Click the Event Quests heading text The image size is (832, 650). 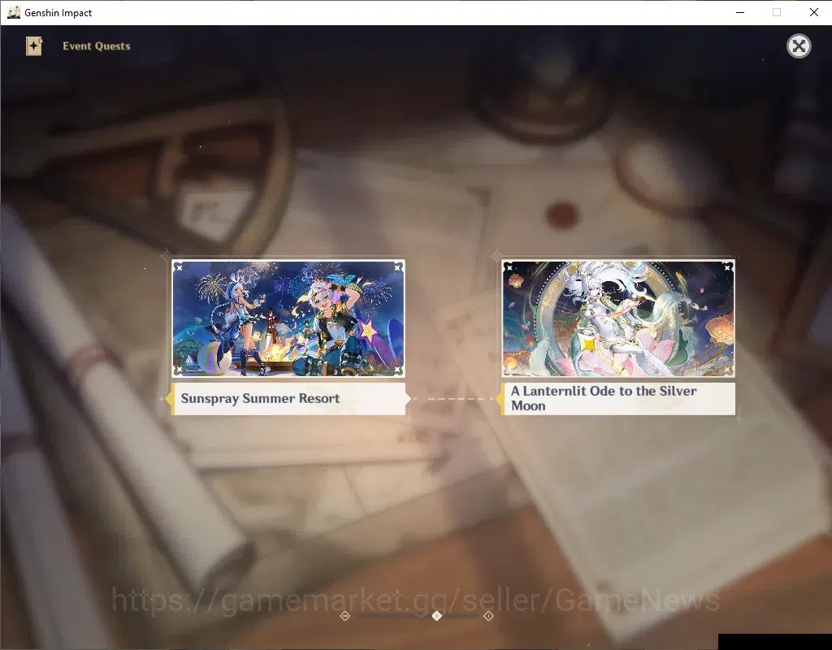[97, 46]
